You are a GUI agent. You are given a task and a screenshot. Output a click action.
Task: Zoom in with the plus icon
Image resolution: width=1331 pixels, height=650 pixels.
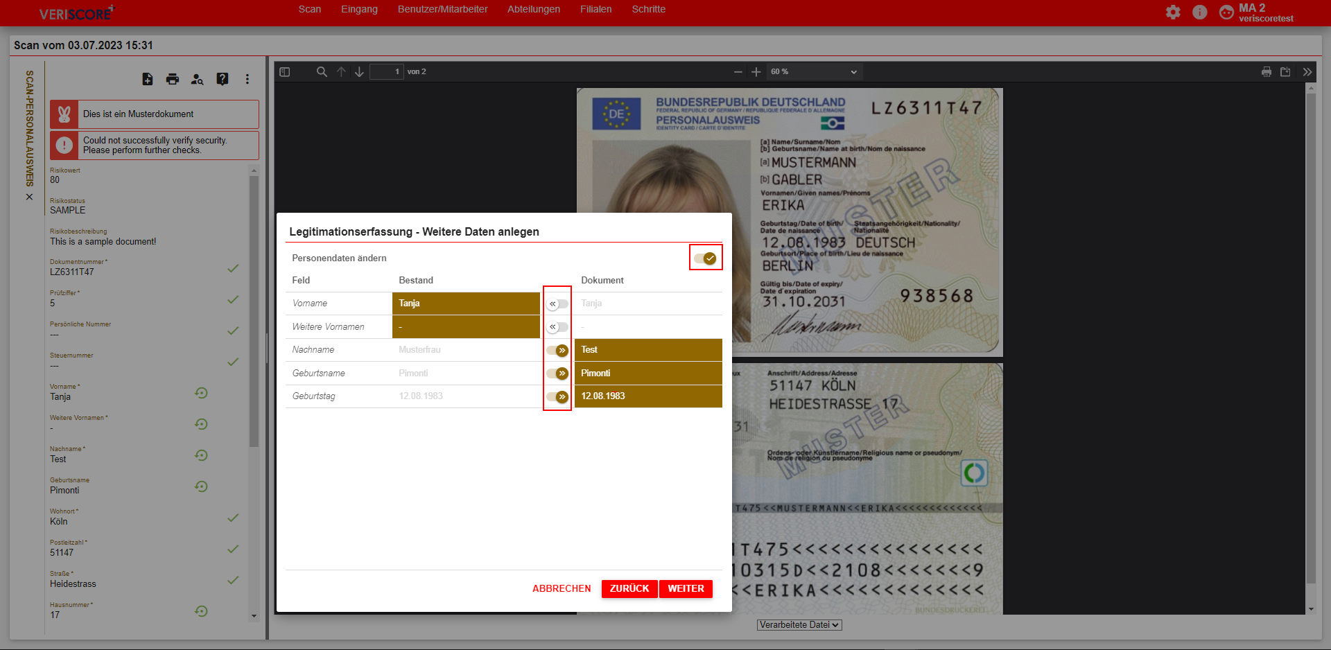pyautogui.click(x=756, y=71)
